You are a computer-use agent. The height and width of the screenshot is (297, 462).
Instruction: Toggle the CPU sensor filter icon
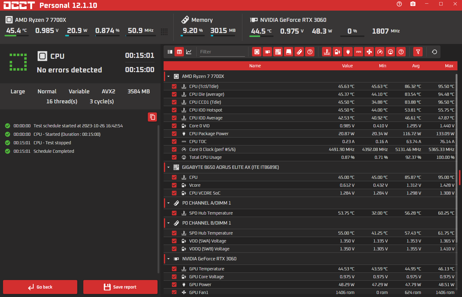pyautogui.click(x=257, y=52)
